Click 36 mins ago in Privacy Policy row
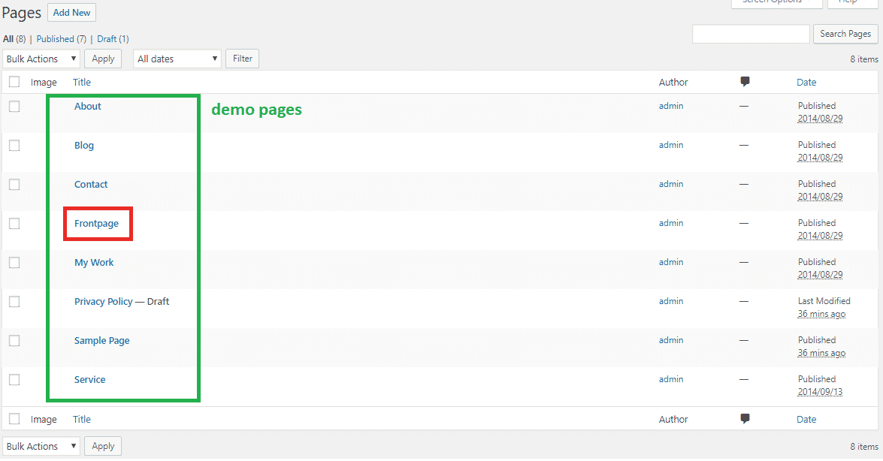Image resolution: width=883 pixels, height=461 pixels. click(x=821, y=314)
